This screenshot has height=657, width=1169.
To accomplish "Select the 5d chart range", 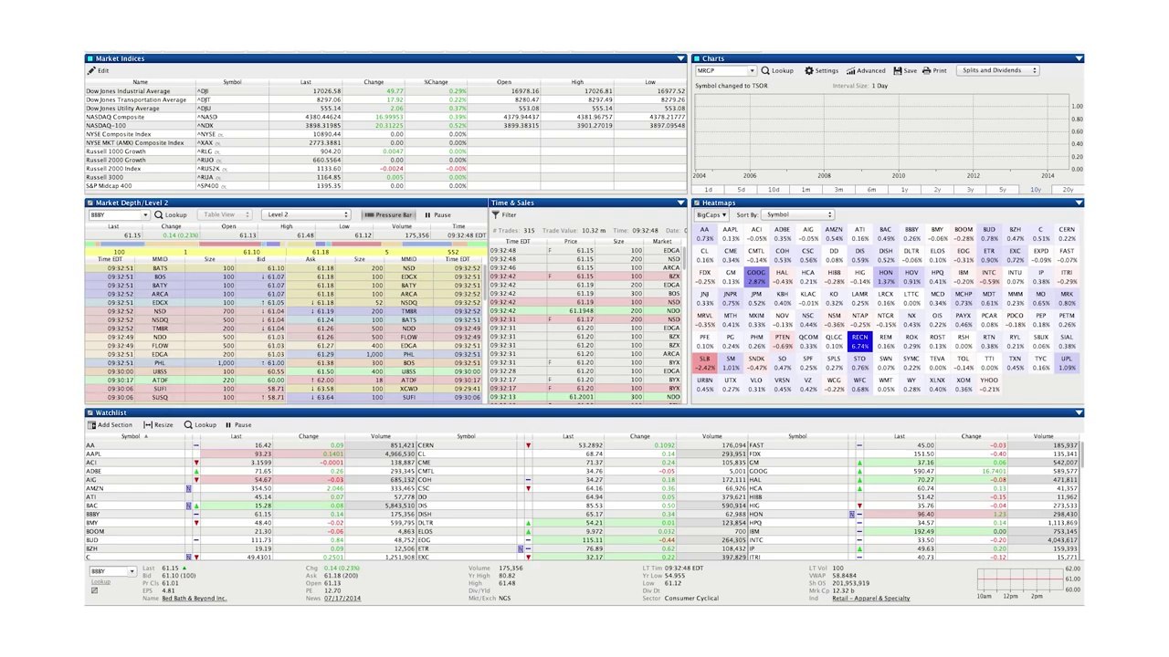I will [741, 189].
